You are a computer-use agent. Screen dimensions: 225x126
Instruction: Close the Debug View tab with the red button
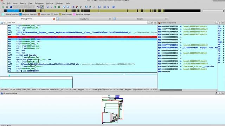(x=54, y=19)
